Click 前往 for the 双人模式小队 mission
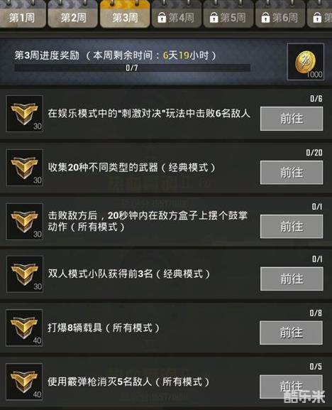This screenshot has width=332, height=410. (292, 279)
